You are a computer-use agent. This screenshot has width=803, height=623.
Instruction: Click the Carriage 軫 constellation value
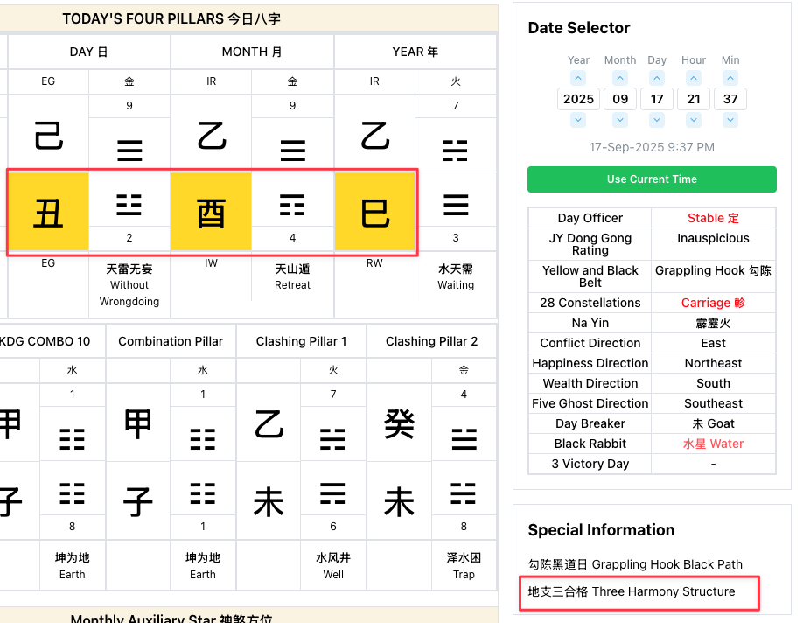(714, 303)
